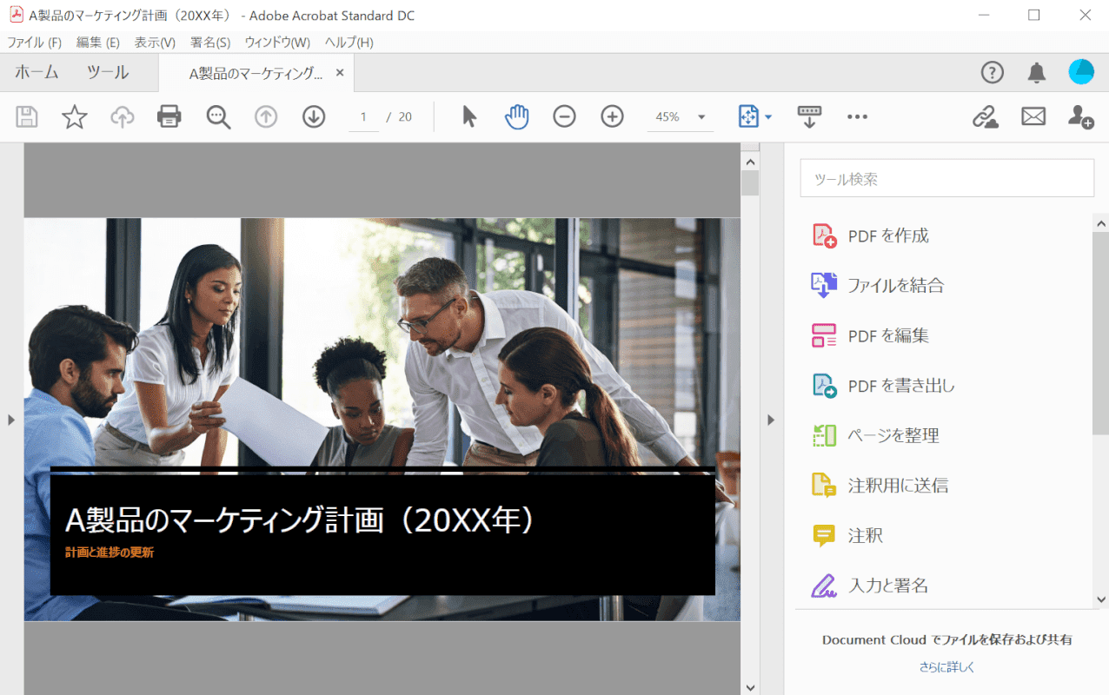Expand the page display options arrow
This screenshot has width=1109, height=695.
tap(768, 117)
